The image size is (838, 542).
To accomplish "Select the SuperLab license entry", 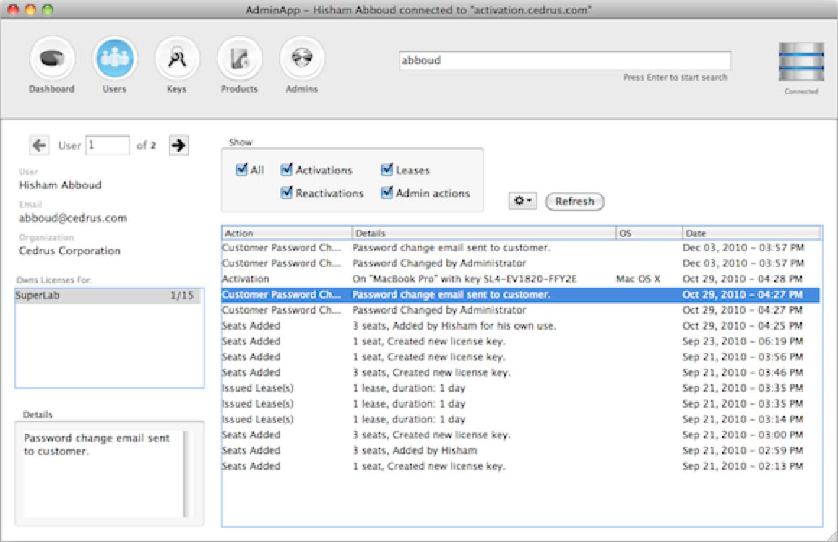I will [108, 296].
